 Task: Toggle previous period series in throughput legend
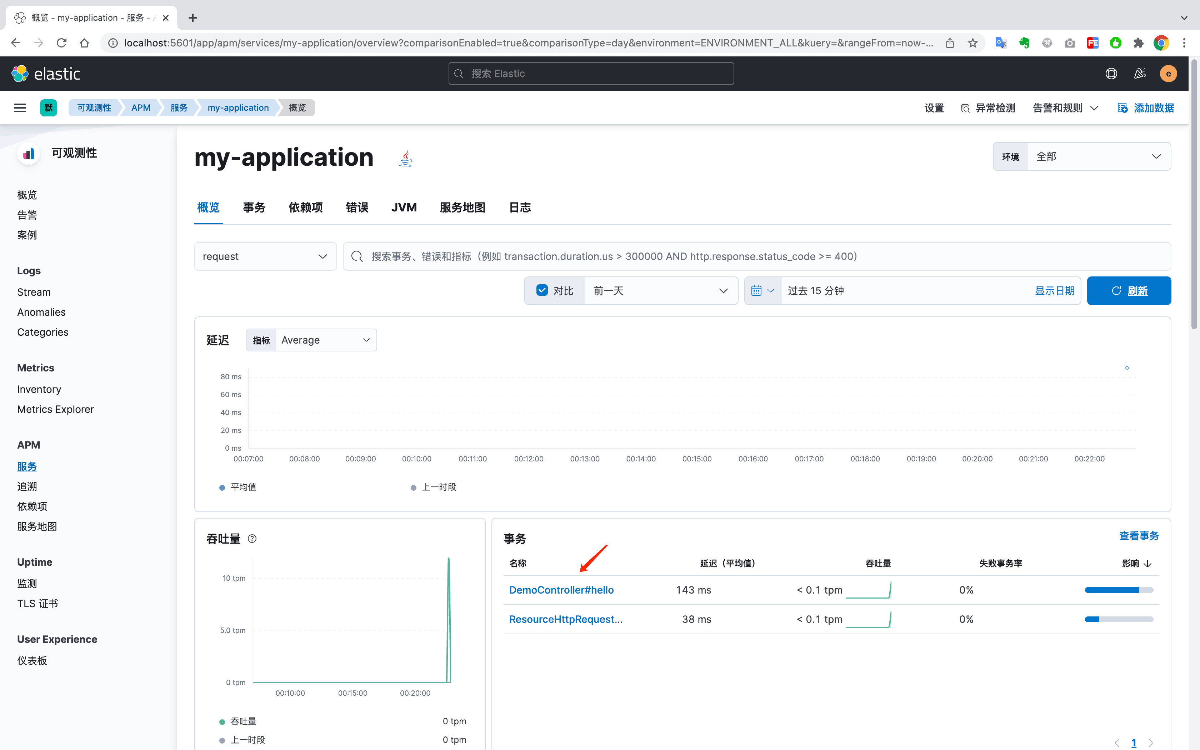click(242, 740)
